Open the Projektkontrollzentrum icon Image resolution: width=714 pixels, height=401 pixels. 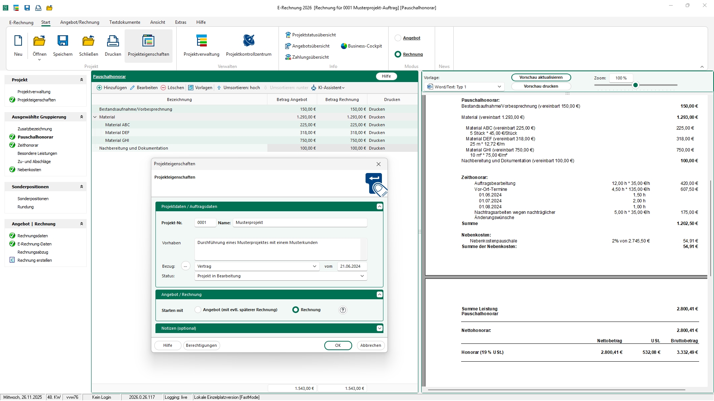pos(248,41)
